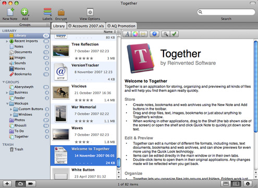The width and height of the screenshot is (258, 188).
Task: Close the AQ Promotion tab
Action: 109,26
